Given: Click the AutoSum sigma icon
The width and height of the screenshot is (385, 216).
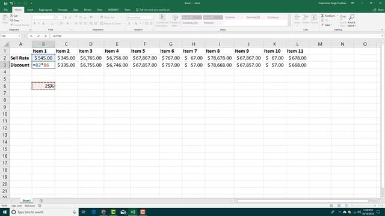Looking at the screenshot, I should click(x=322, y=16).
